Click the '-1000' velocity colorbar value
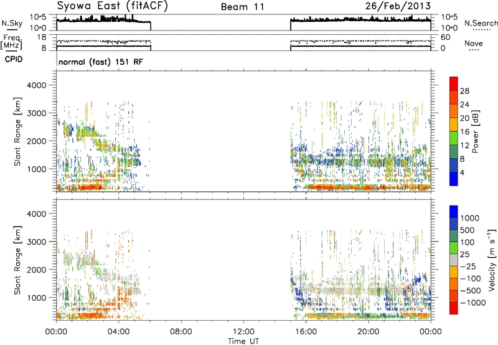The image size is (498, 345). [x=473, y=303]
